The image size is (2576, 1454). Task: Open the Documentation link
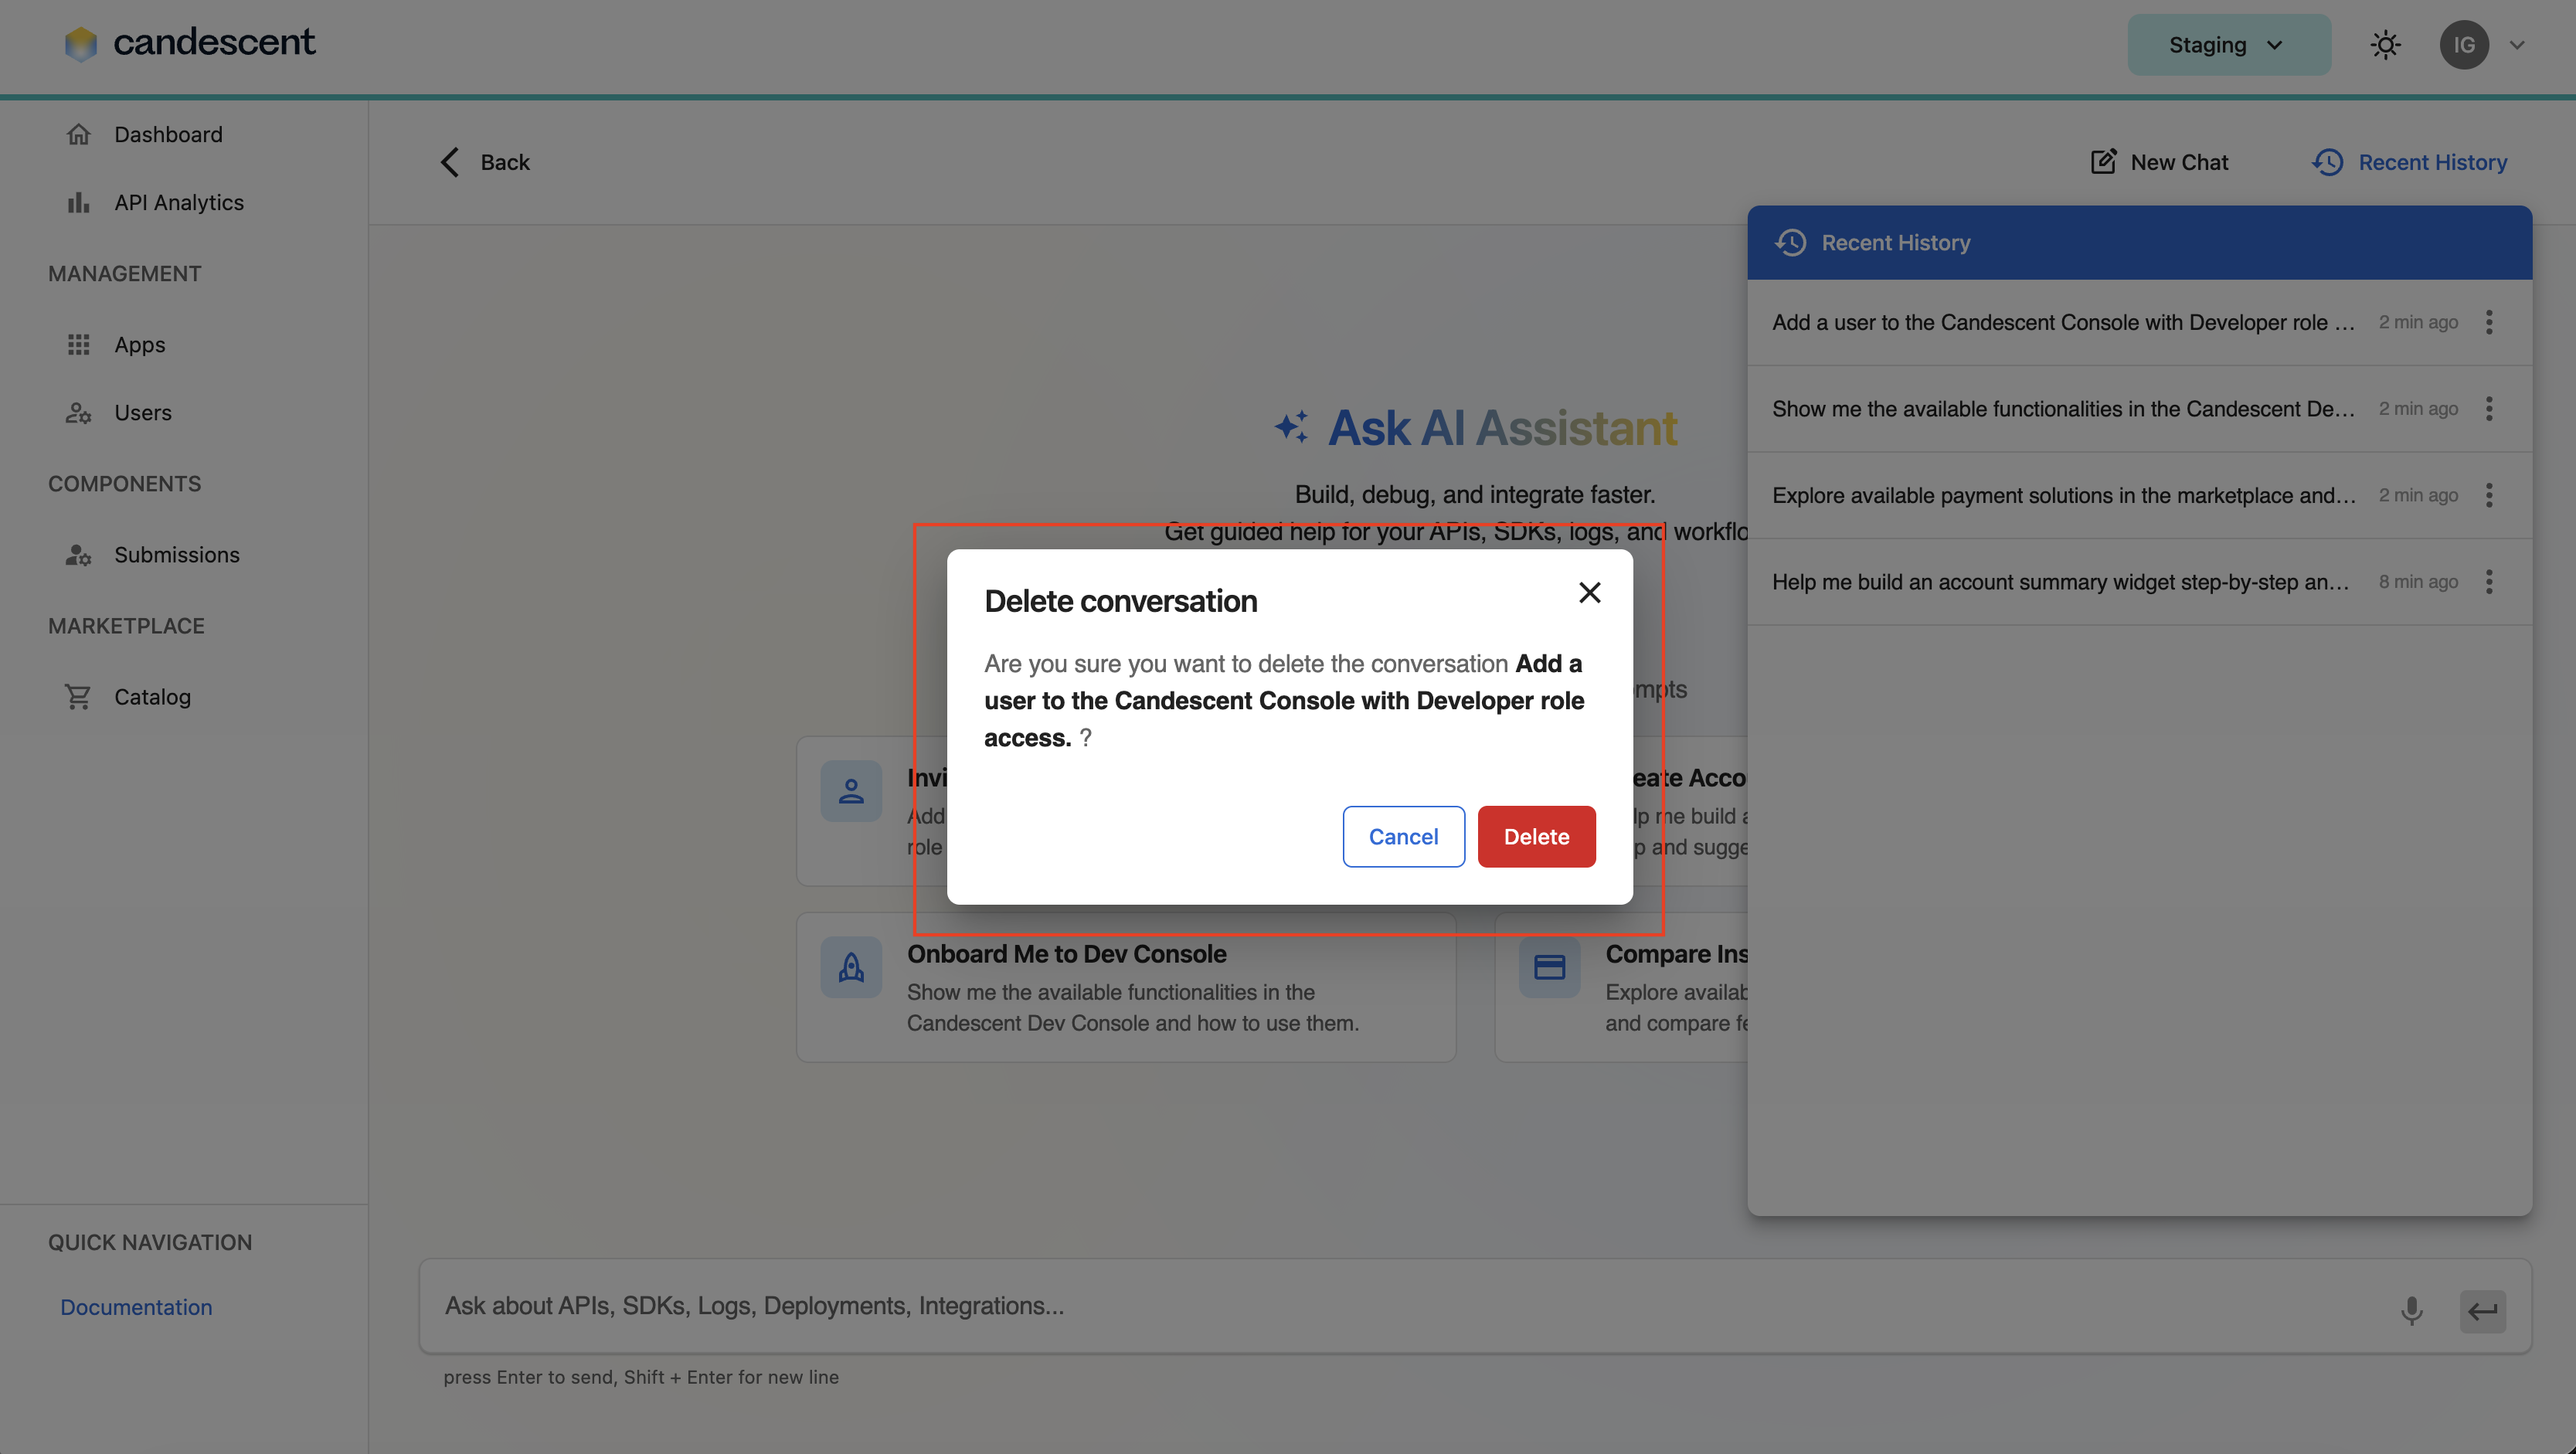pos(136,1307)
